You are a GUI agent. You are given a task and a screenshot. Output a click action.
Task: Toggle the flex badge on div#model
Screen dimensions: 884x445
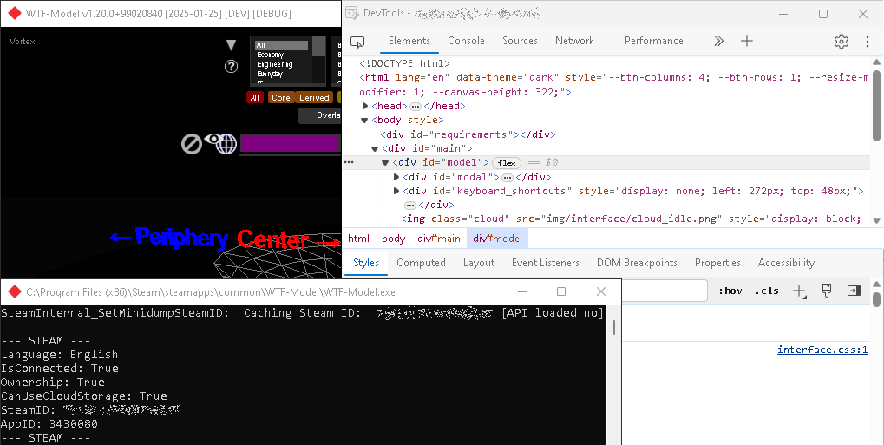(x=507, y=163)
